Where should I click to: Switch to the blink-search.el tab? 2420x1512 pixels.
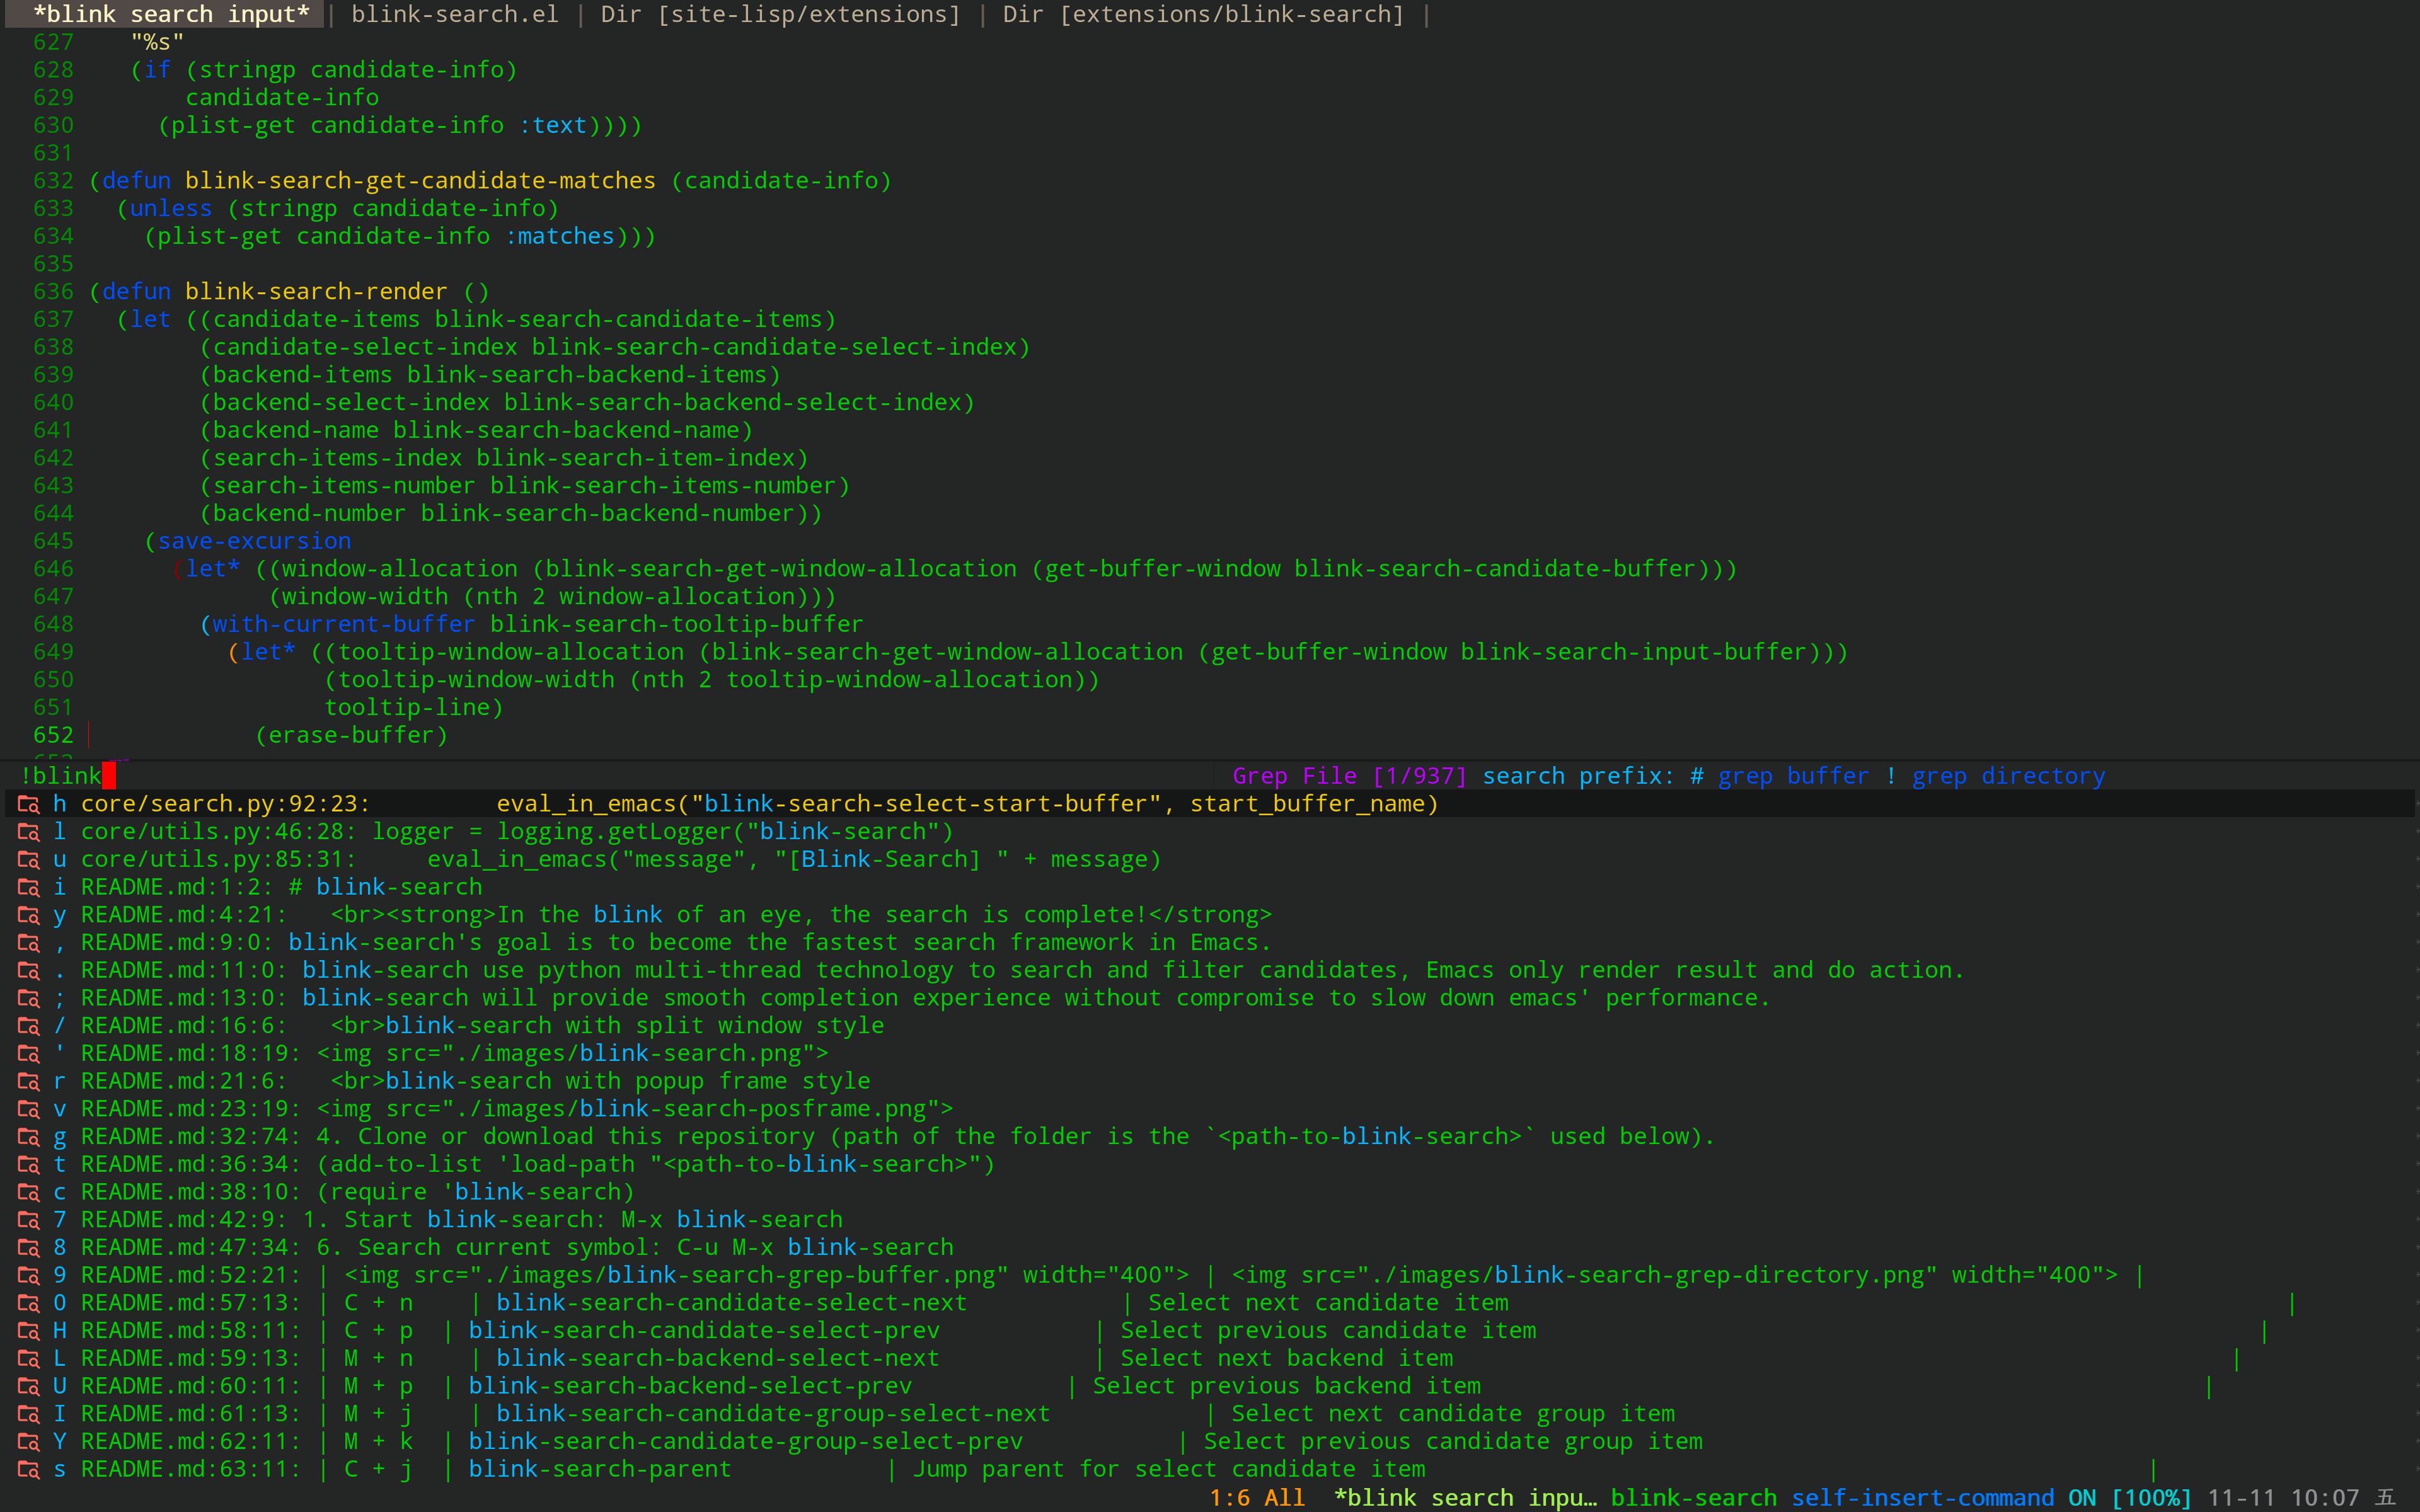point(455,14)
